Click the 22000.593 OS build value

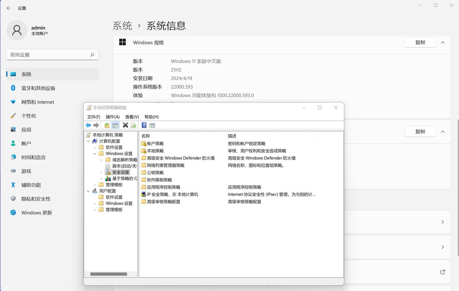(x=182, y=87)
